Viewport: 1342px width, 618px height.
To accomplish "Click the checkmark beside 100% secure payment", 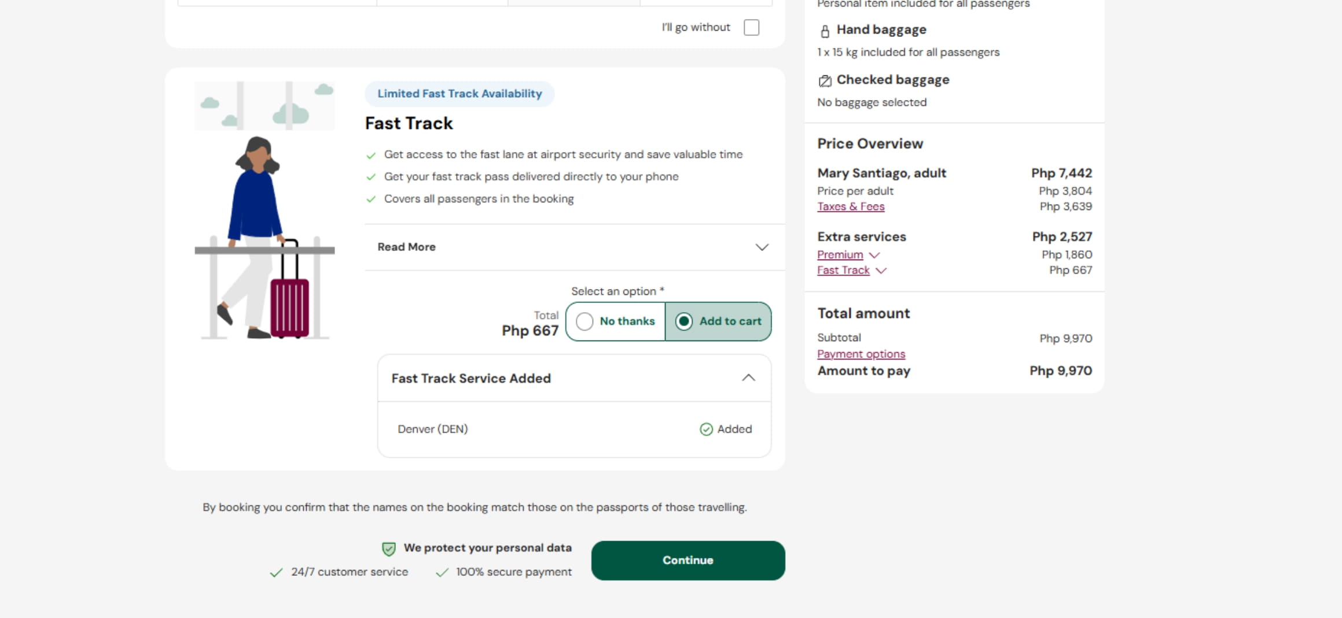I will (442, 572).
